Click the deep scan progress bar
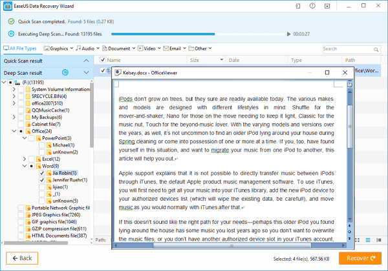This screenshot has height=271, width=388. 198,34
